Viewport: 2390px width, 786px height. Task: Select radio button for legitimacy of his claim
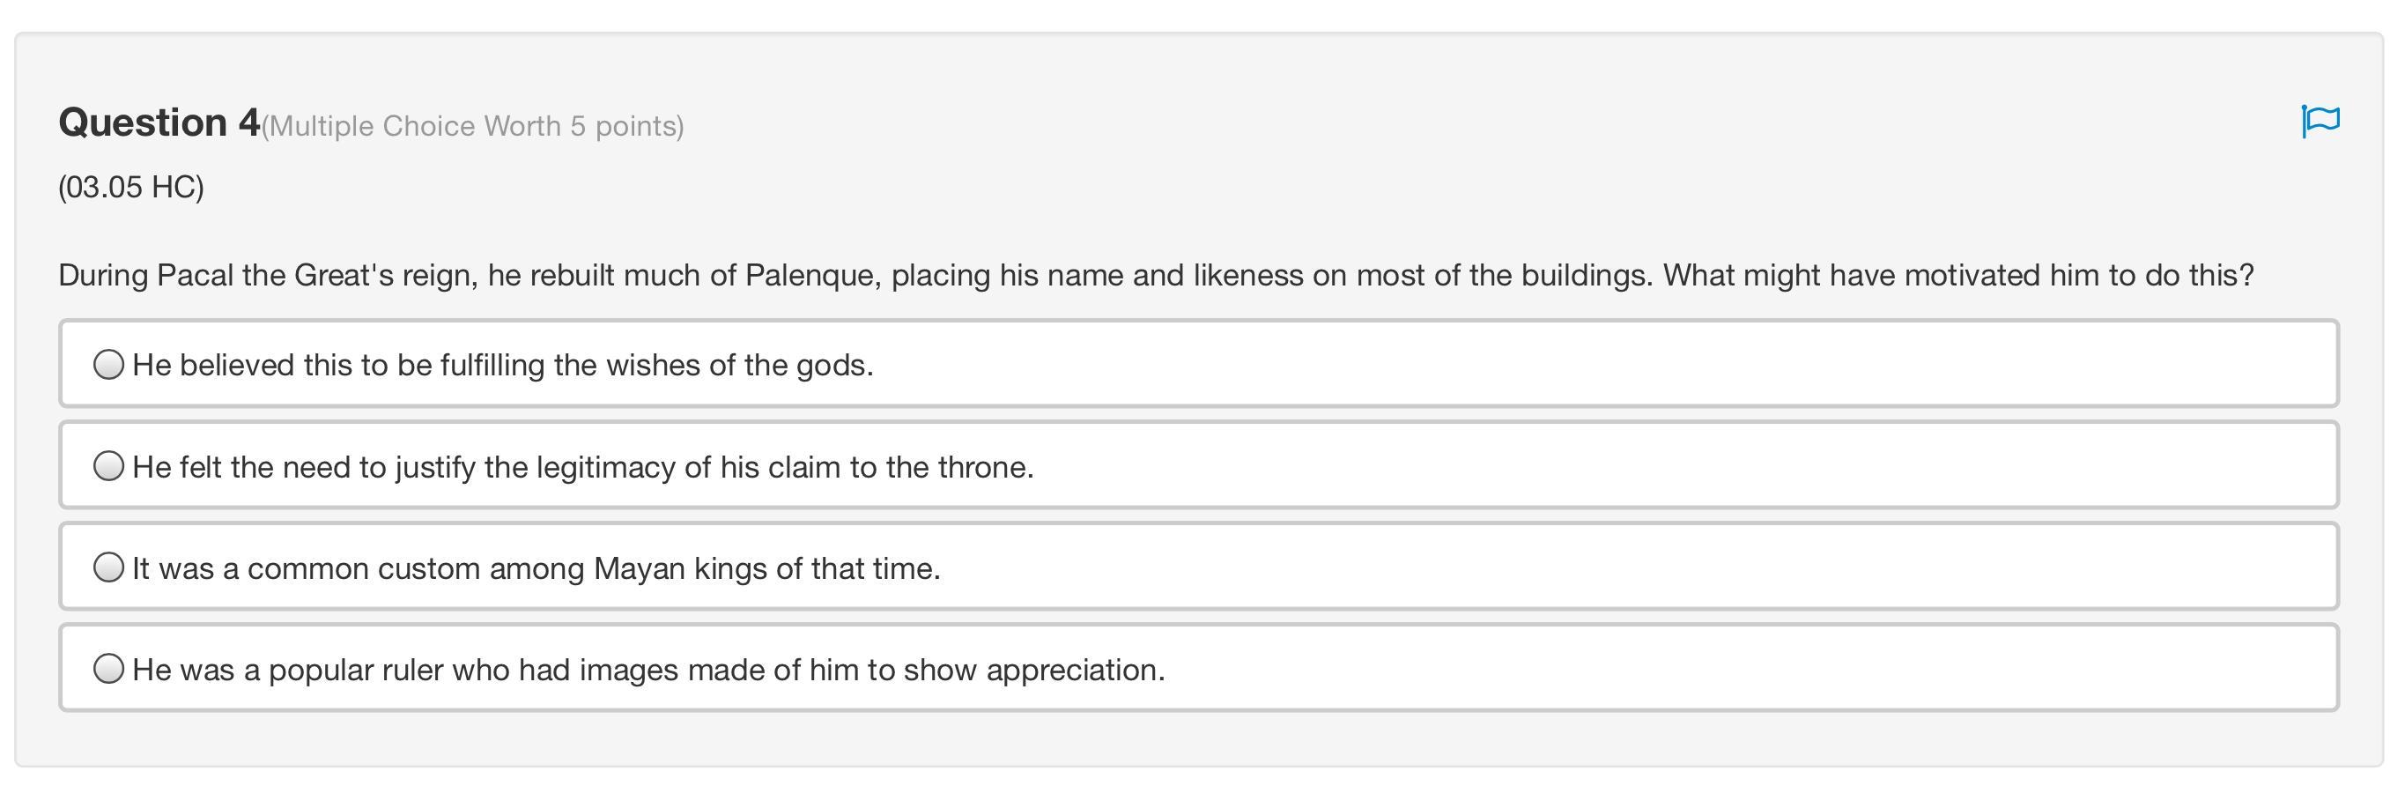108,466
